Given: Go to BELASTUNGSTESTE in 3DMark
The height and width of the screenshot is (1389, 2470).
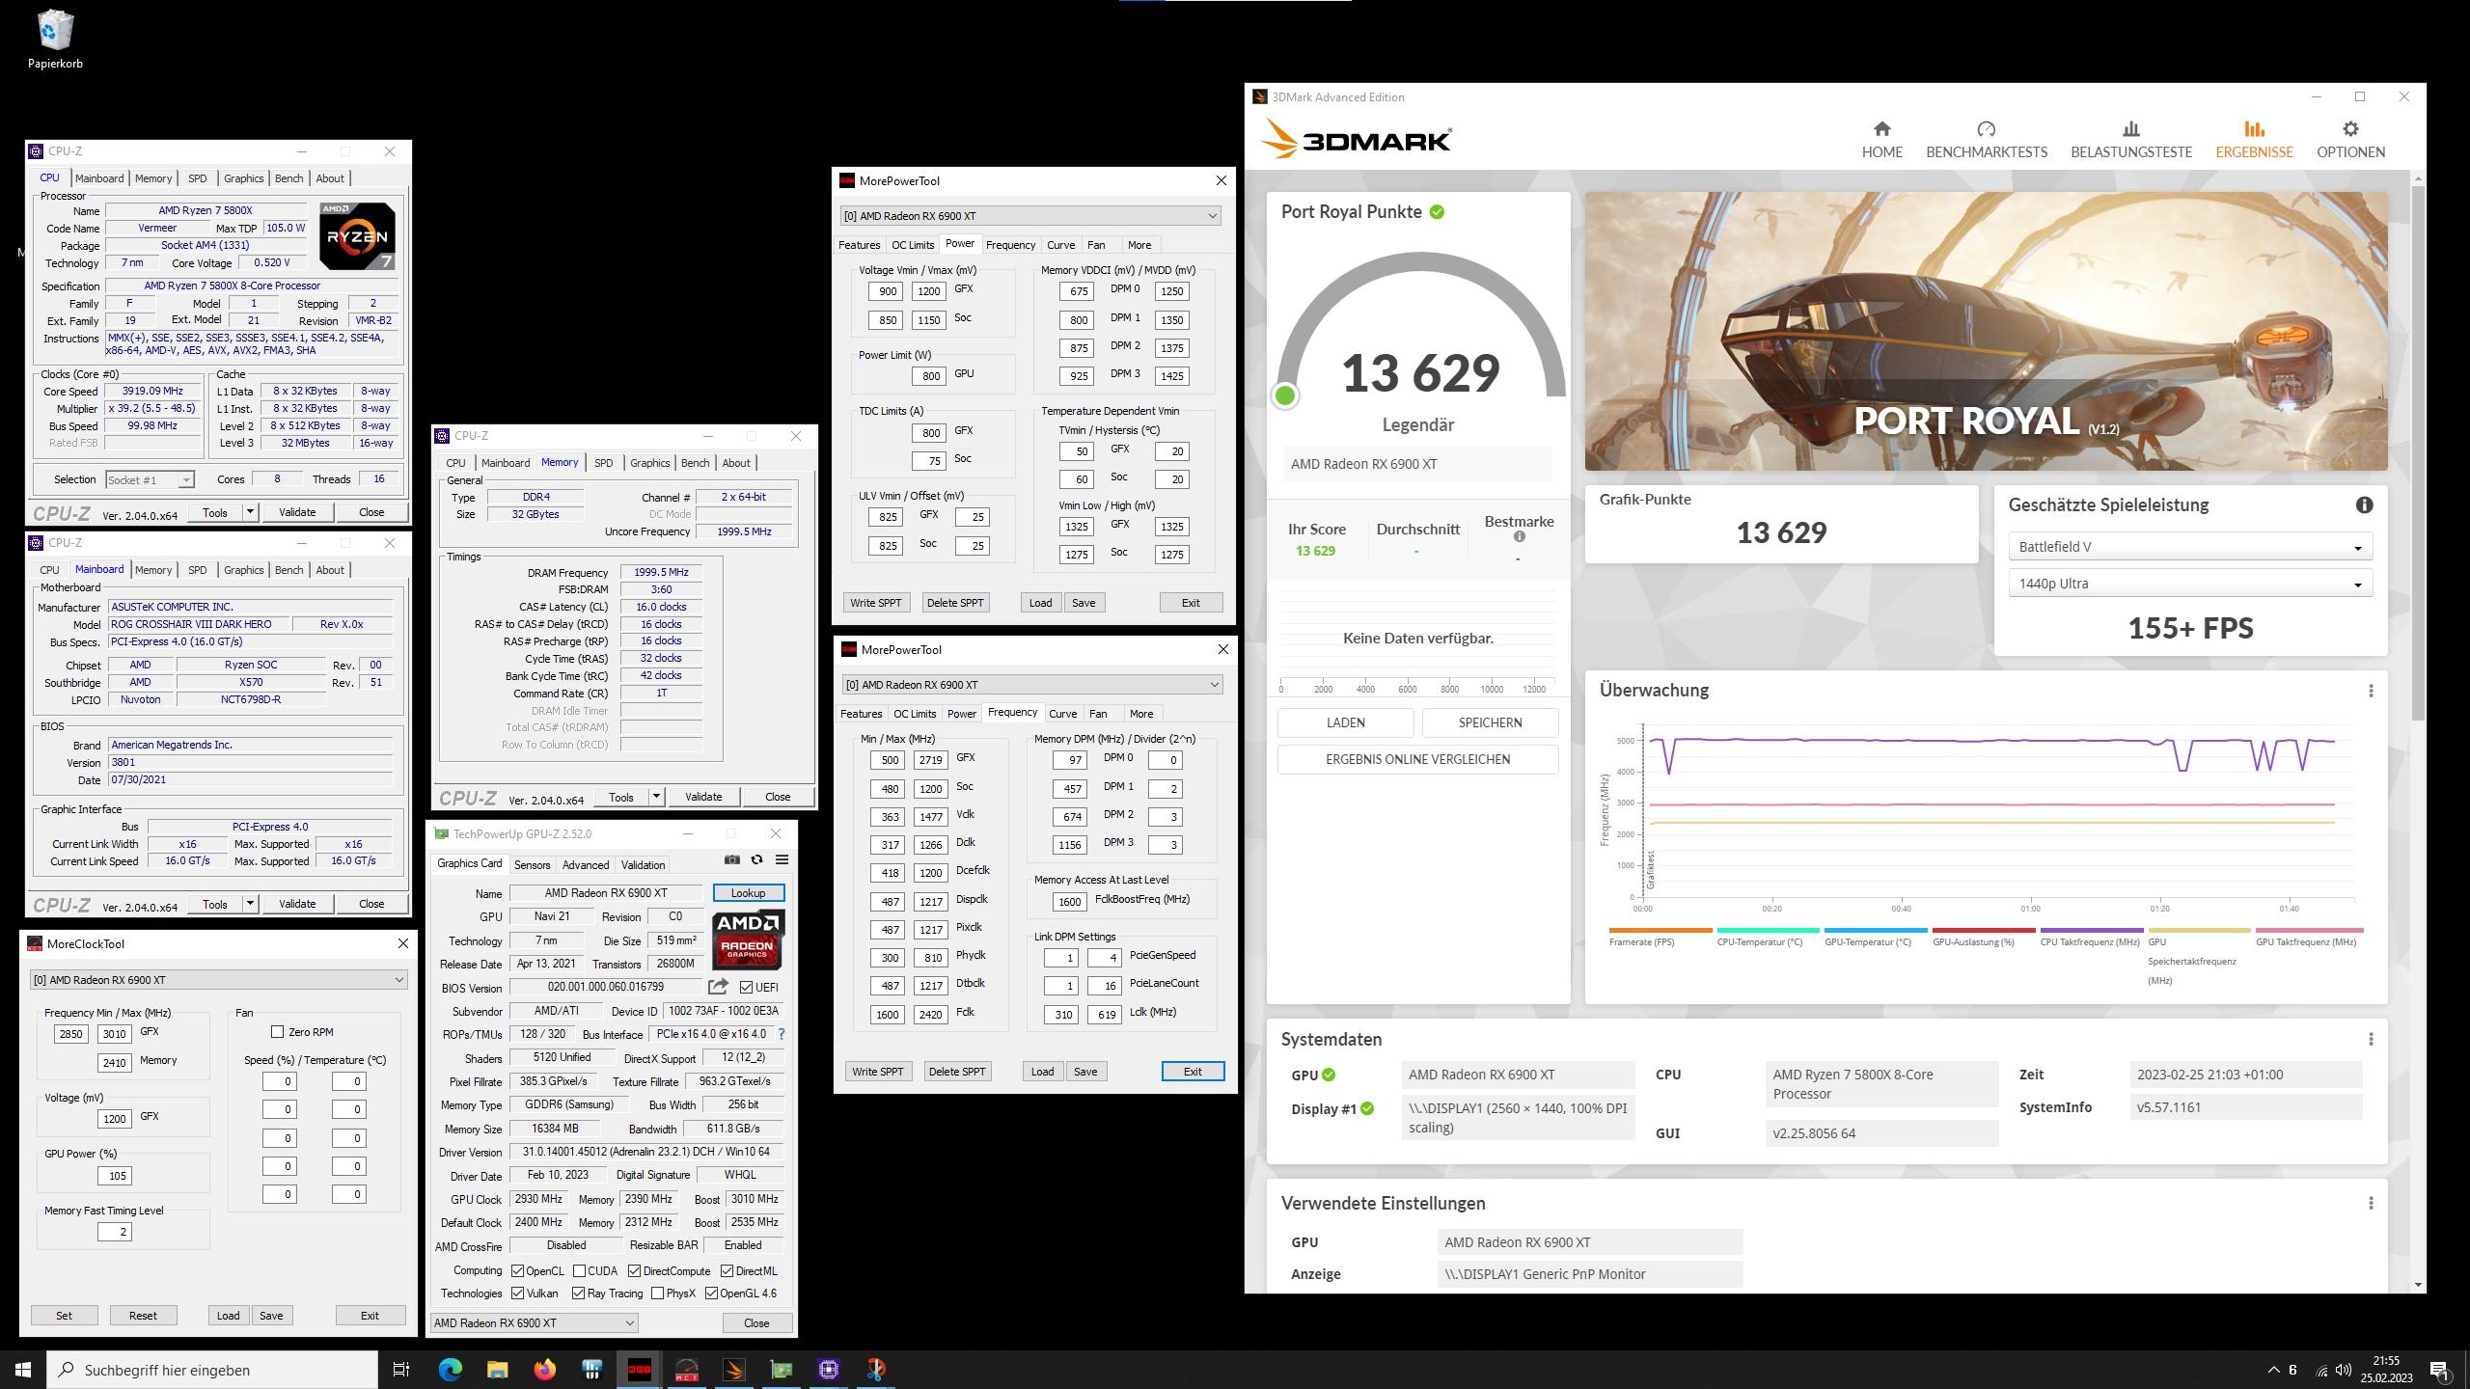Looking at the screenshot, I should pyautogui.click(x=2130, y=140).
